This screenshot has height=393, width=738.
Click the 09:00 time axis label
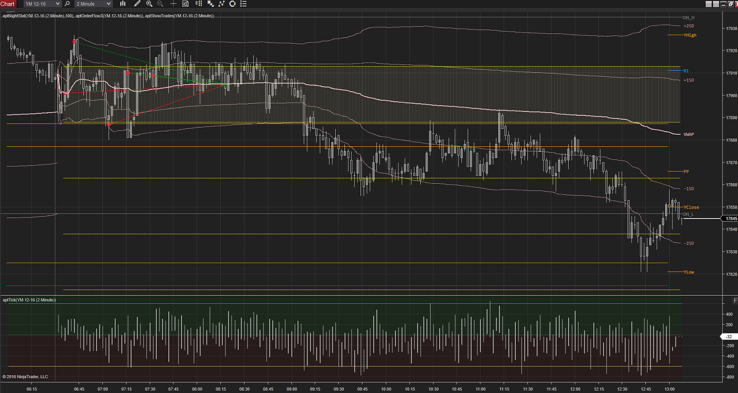point(292,389)
